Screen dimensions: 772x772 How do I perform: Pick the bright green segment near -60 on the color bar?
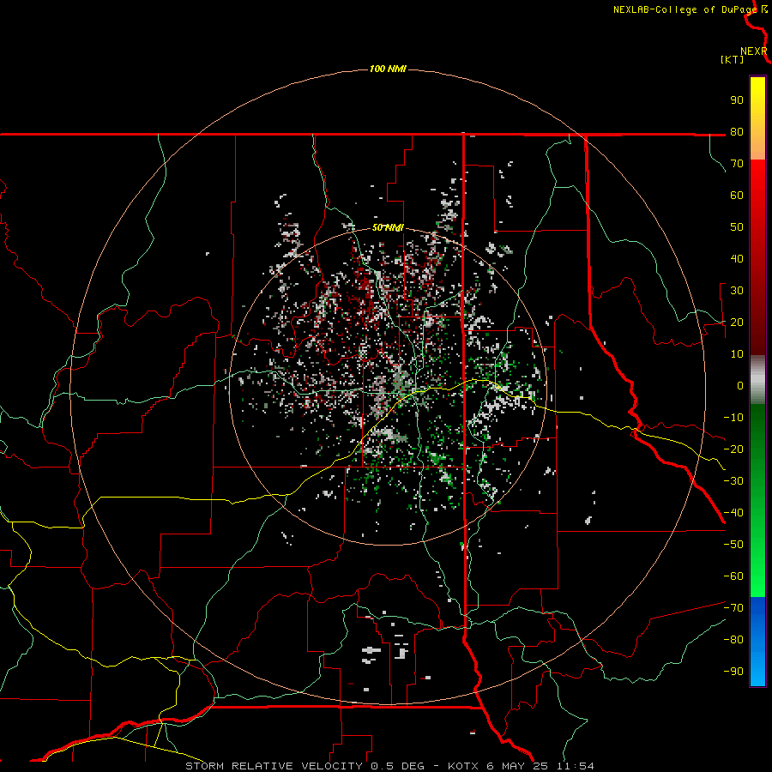757,581
